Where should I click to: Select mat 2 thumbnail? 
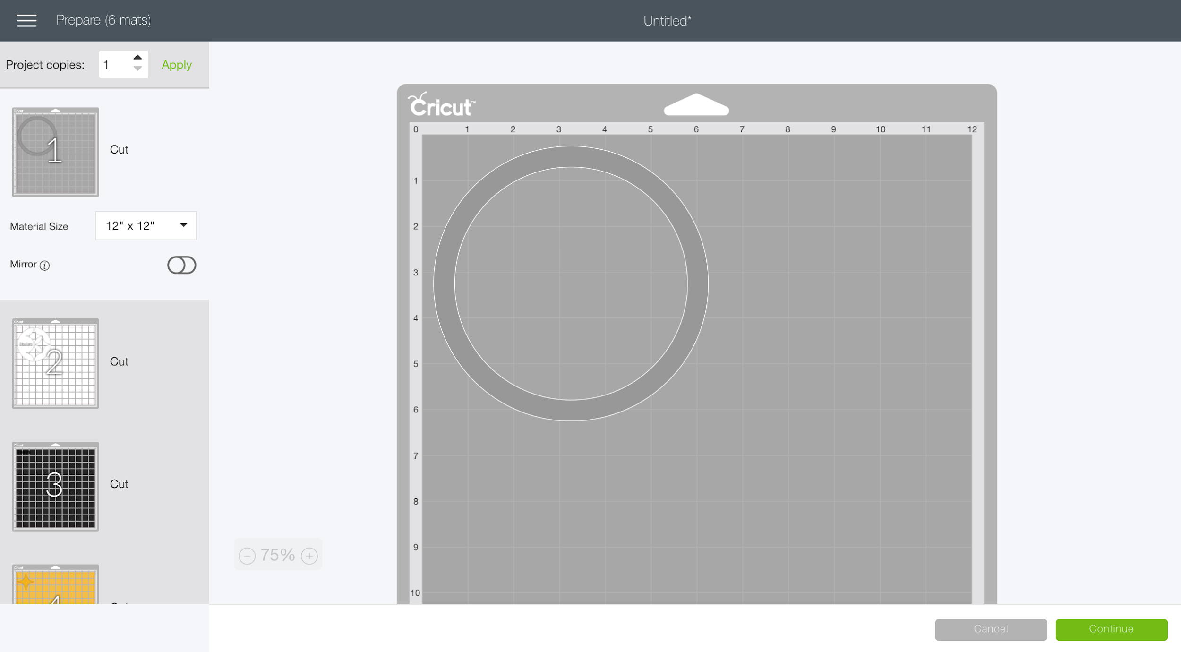55,363
